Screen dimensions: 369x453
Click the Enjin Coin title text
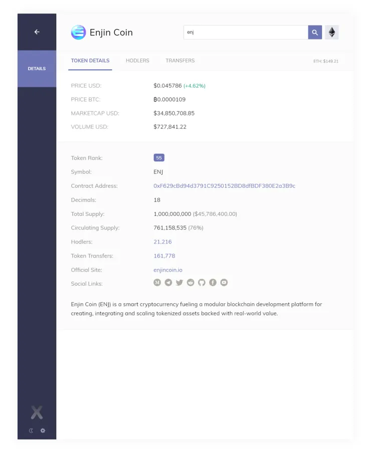111,33
